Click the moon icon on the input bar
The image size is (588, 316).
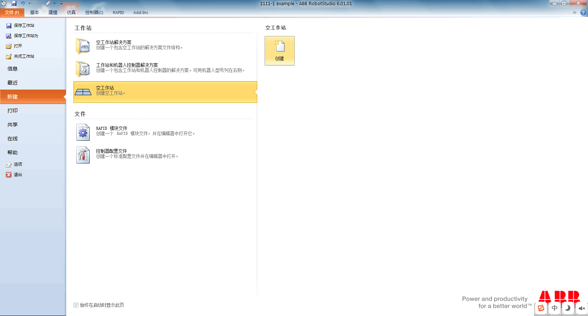(x=568, y=308)
